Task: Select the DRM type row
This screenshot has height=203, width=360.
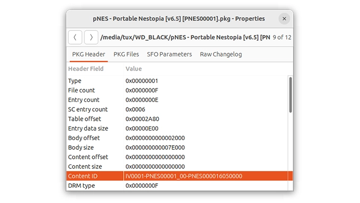Action: [177, 186]
